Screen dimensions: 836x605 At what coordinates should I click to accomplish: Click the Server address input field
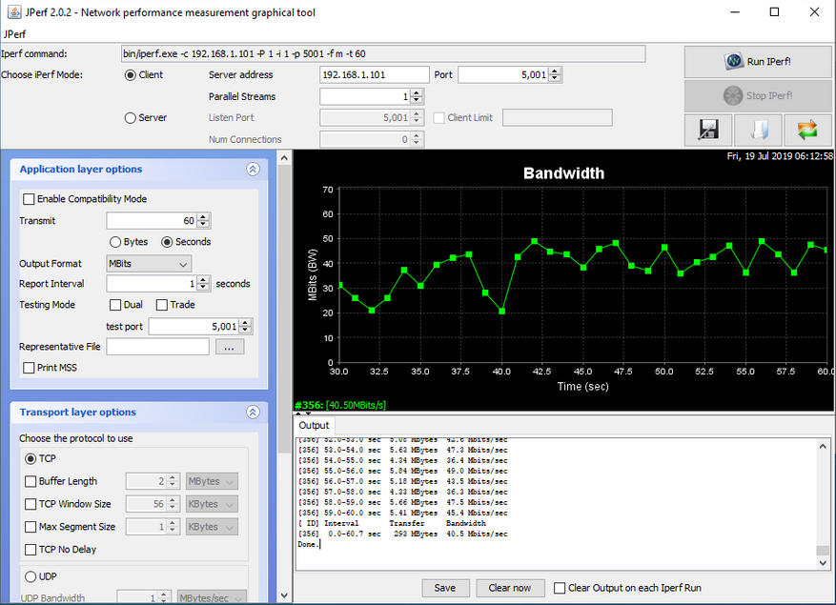click(374, 74)
